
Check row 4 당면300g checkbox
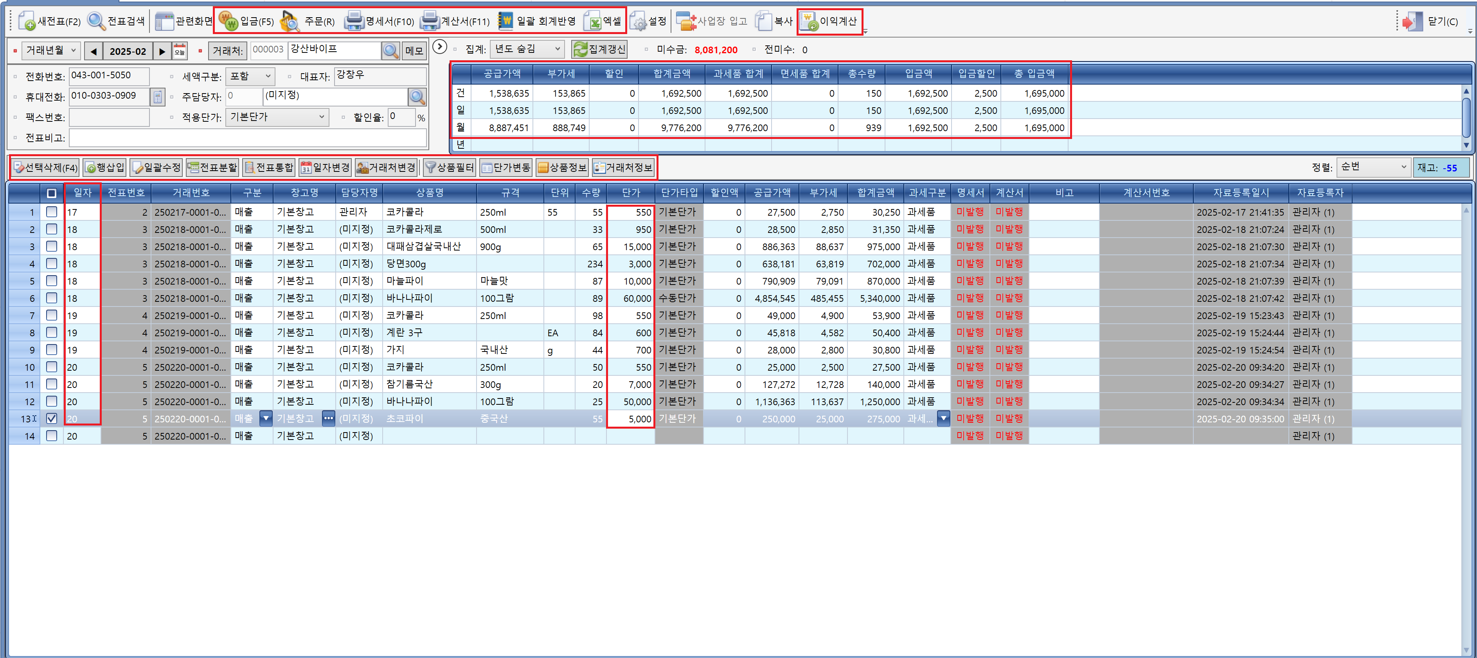click(52, 263)
